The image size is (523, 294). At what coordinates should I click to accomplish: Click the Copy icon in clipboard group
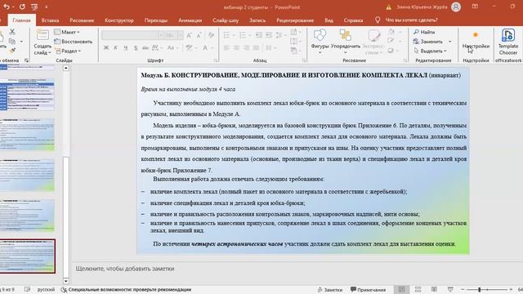point(12,42)
